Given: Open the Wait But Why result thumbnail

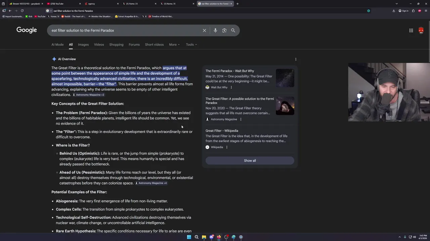Looking at the screenshot, I should click(285, 78).
